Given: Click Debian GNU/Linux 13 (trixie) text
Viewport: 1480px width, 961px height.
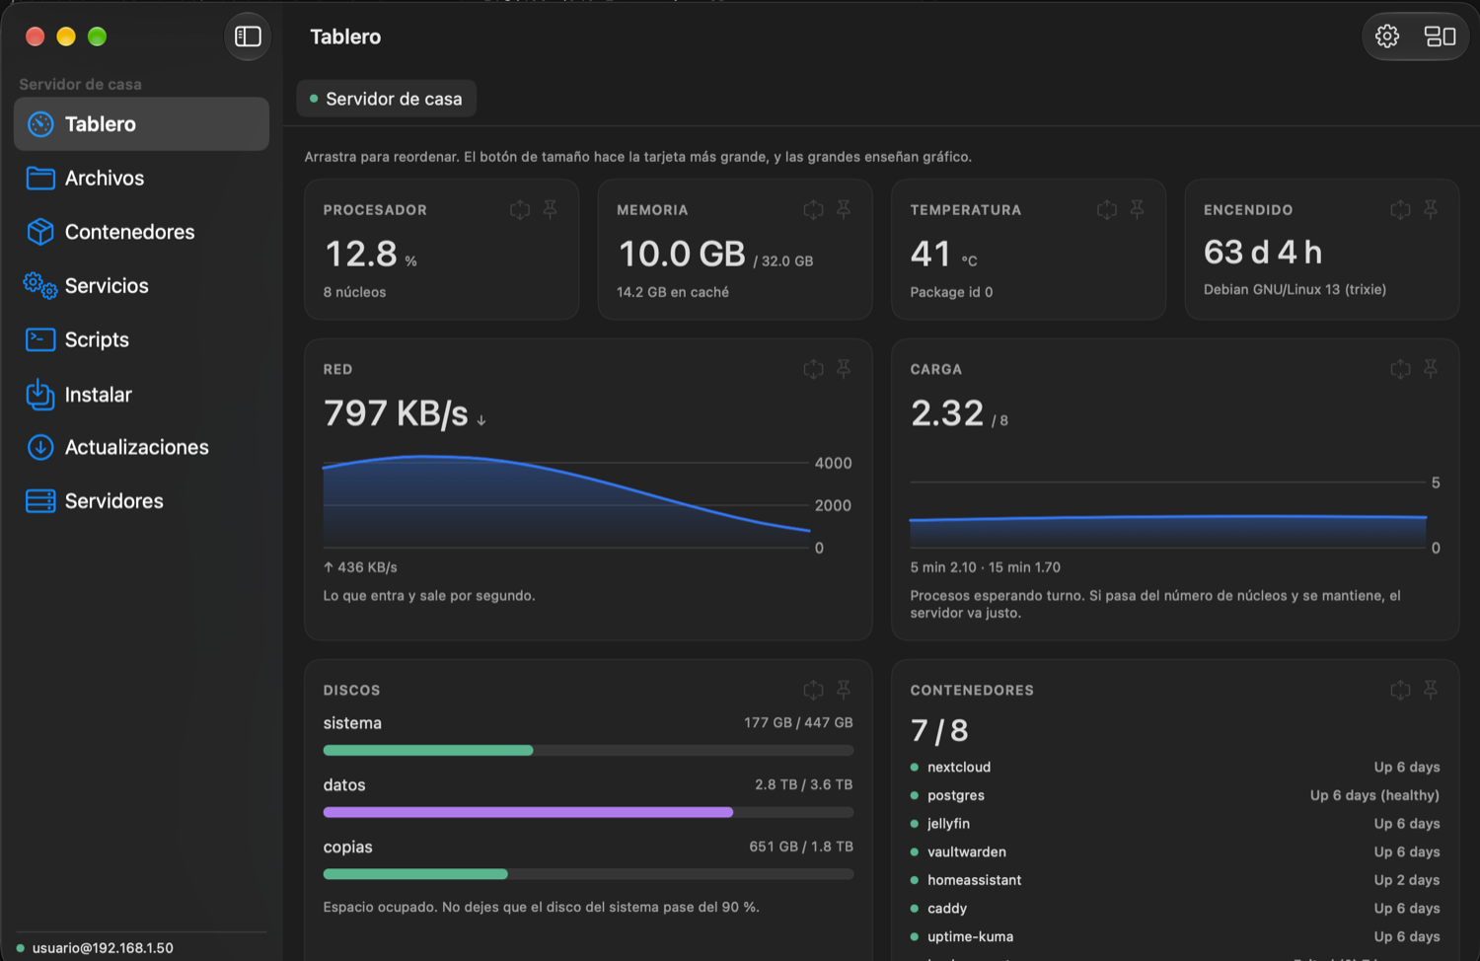Looking at the screenshot, I should click(x=1295, y=289).
